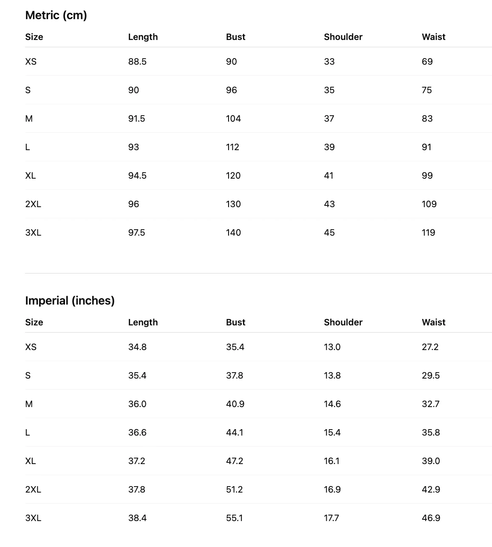Screen dimensions: 492x547
Task: Select the Length column header in Metric table
Action: pyautogui.click(x=143, y=37)
